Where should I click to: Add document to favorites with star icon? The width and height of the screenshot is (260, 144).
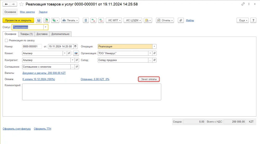pyautogui.click(x=21, y=4)
